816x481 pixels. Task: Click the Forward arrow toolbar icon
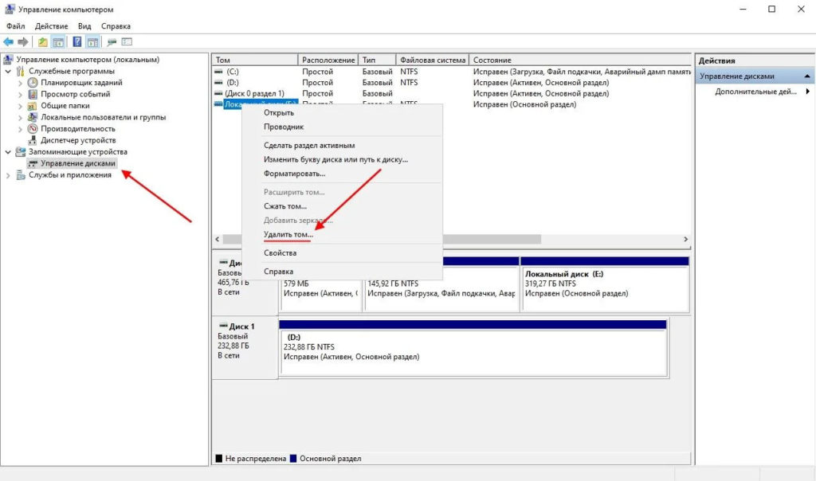tap(23, 42)
